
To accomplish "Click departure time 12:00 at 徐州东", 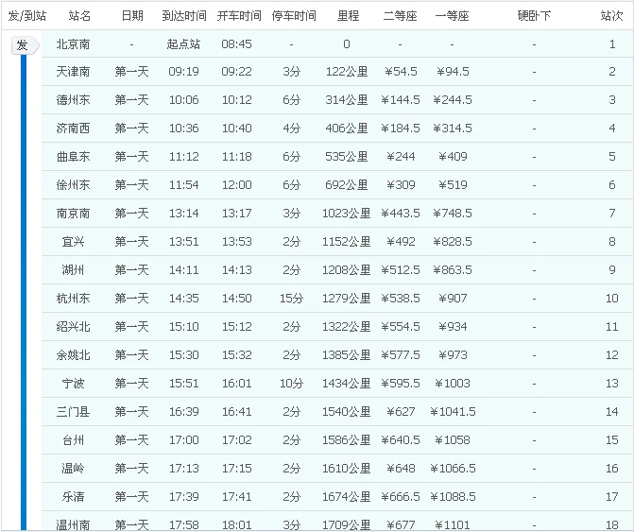I will click(236, 185).
